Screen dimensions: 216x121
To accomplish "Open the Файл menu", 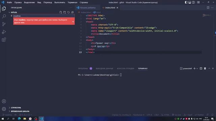I will 9,2.
